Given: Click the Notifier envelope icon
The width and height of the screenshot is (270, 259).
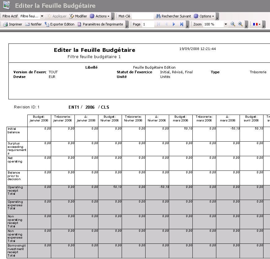Looking at the screenshot, I should tap(27, 24).
